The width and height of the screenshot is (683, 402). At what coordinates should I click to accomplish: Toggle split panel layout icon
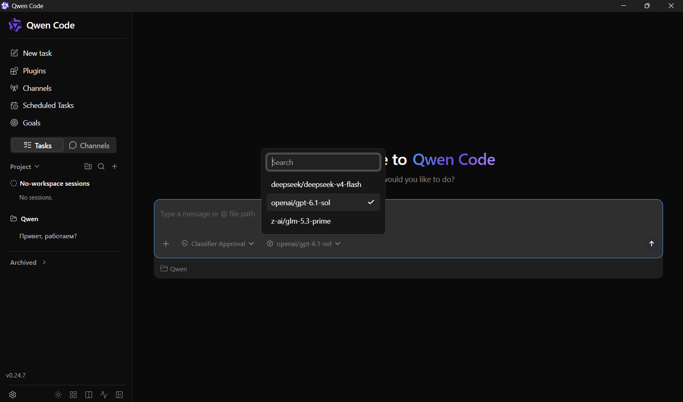89,395
